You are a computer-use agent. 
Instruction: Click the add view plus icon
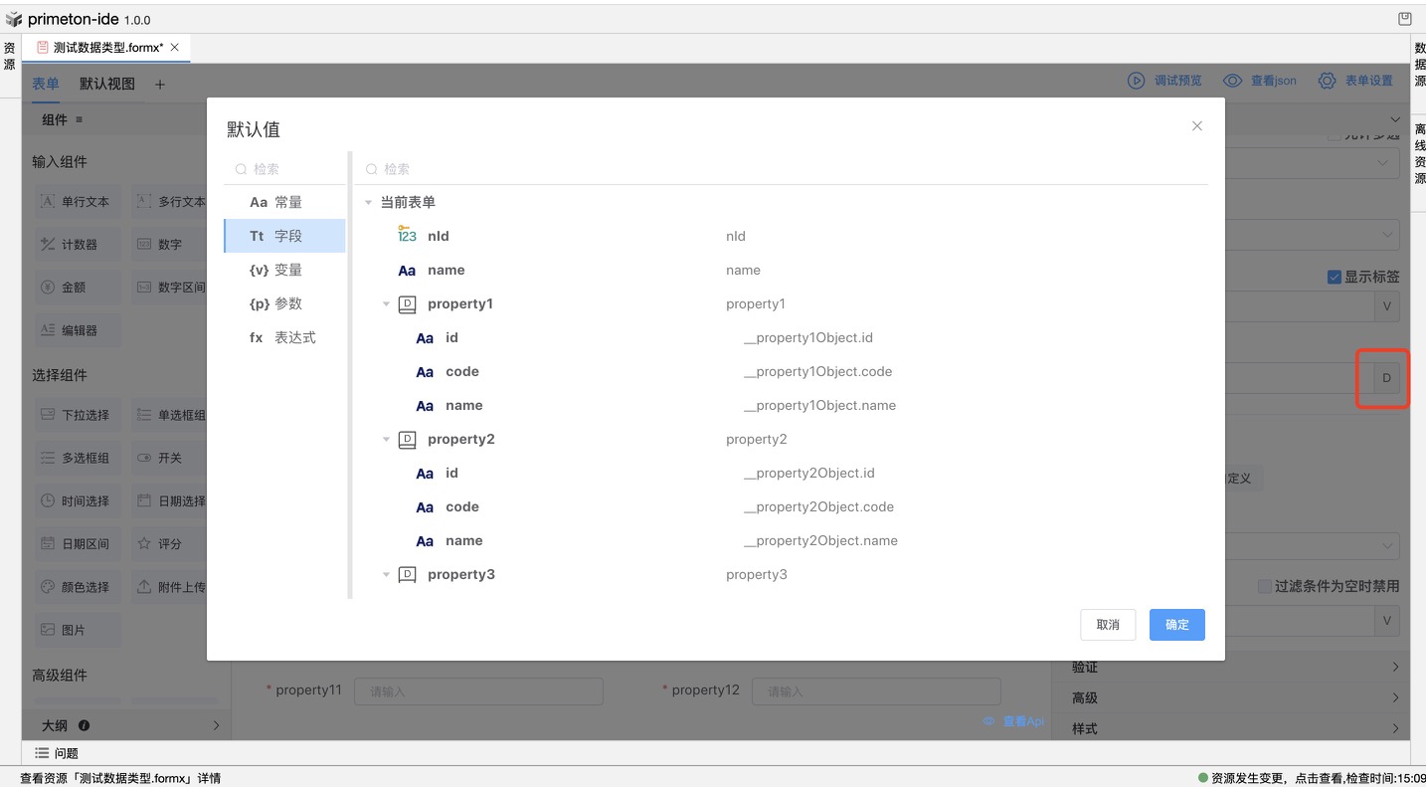160,85
